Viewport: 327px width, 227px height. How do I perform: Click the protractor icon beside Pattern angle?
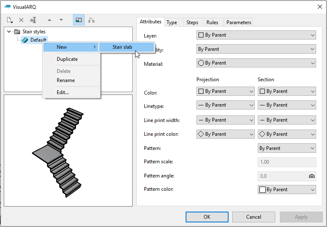click(312, 176)
